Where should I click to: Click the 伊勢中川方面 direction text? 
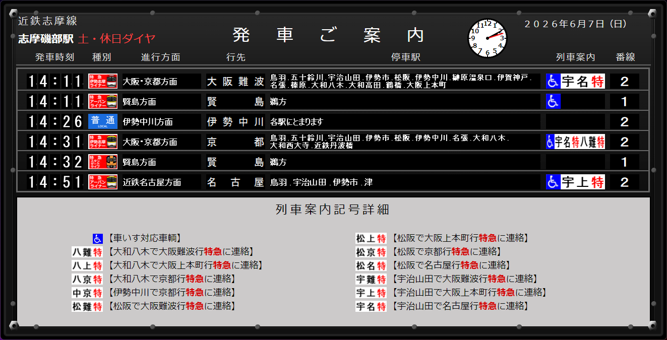pyautogui.click(x=148, y=122)
